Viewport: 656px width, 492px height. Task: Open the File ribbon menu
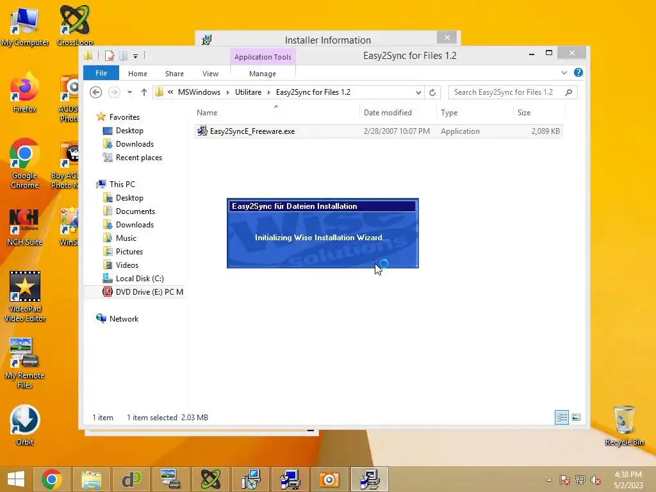coord(101,73)
